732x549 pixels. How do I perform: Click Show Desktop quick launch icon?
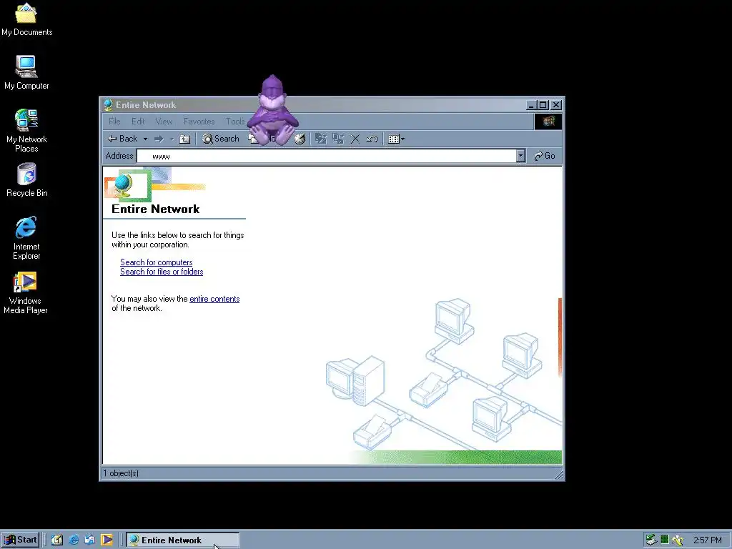point(57,540)
